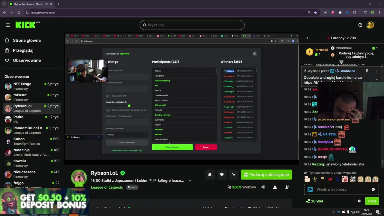
Task: Click the green Czat send button
Action: click(x=372, y=201)
